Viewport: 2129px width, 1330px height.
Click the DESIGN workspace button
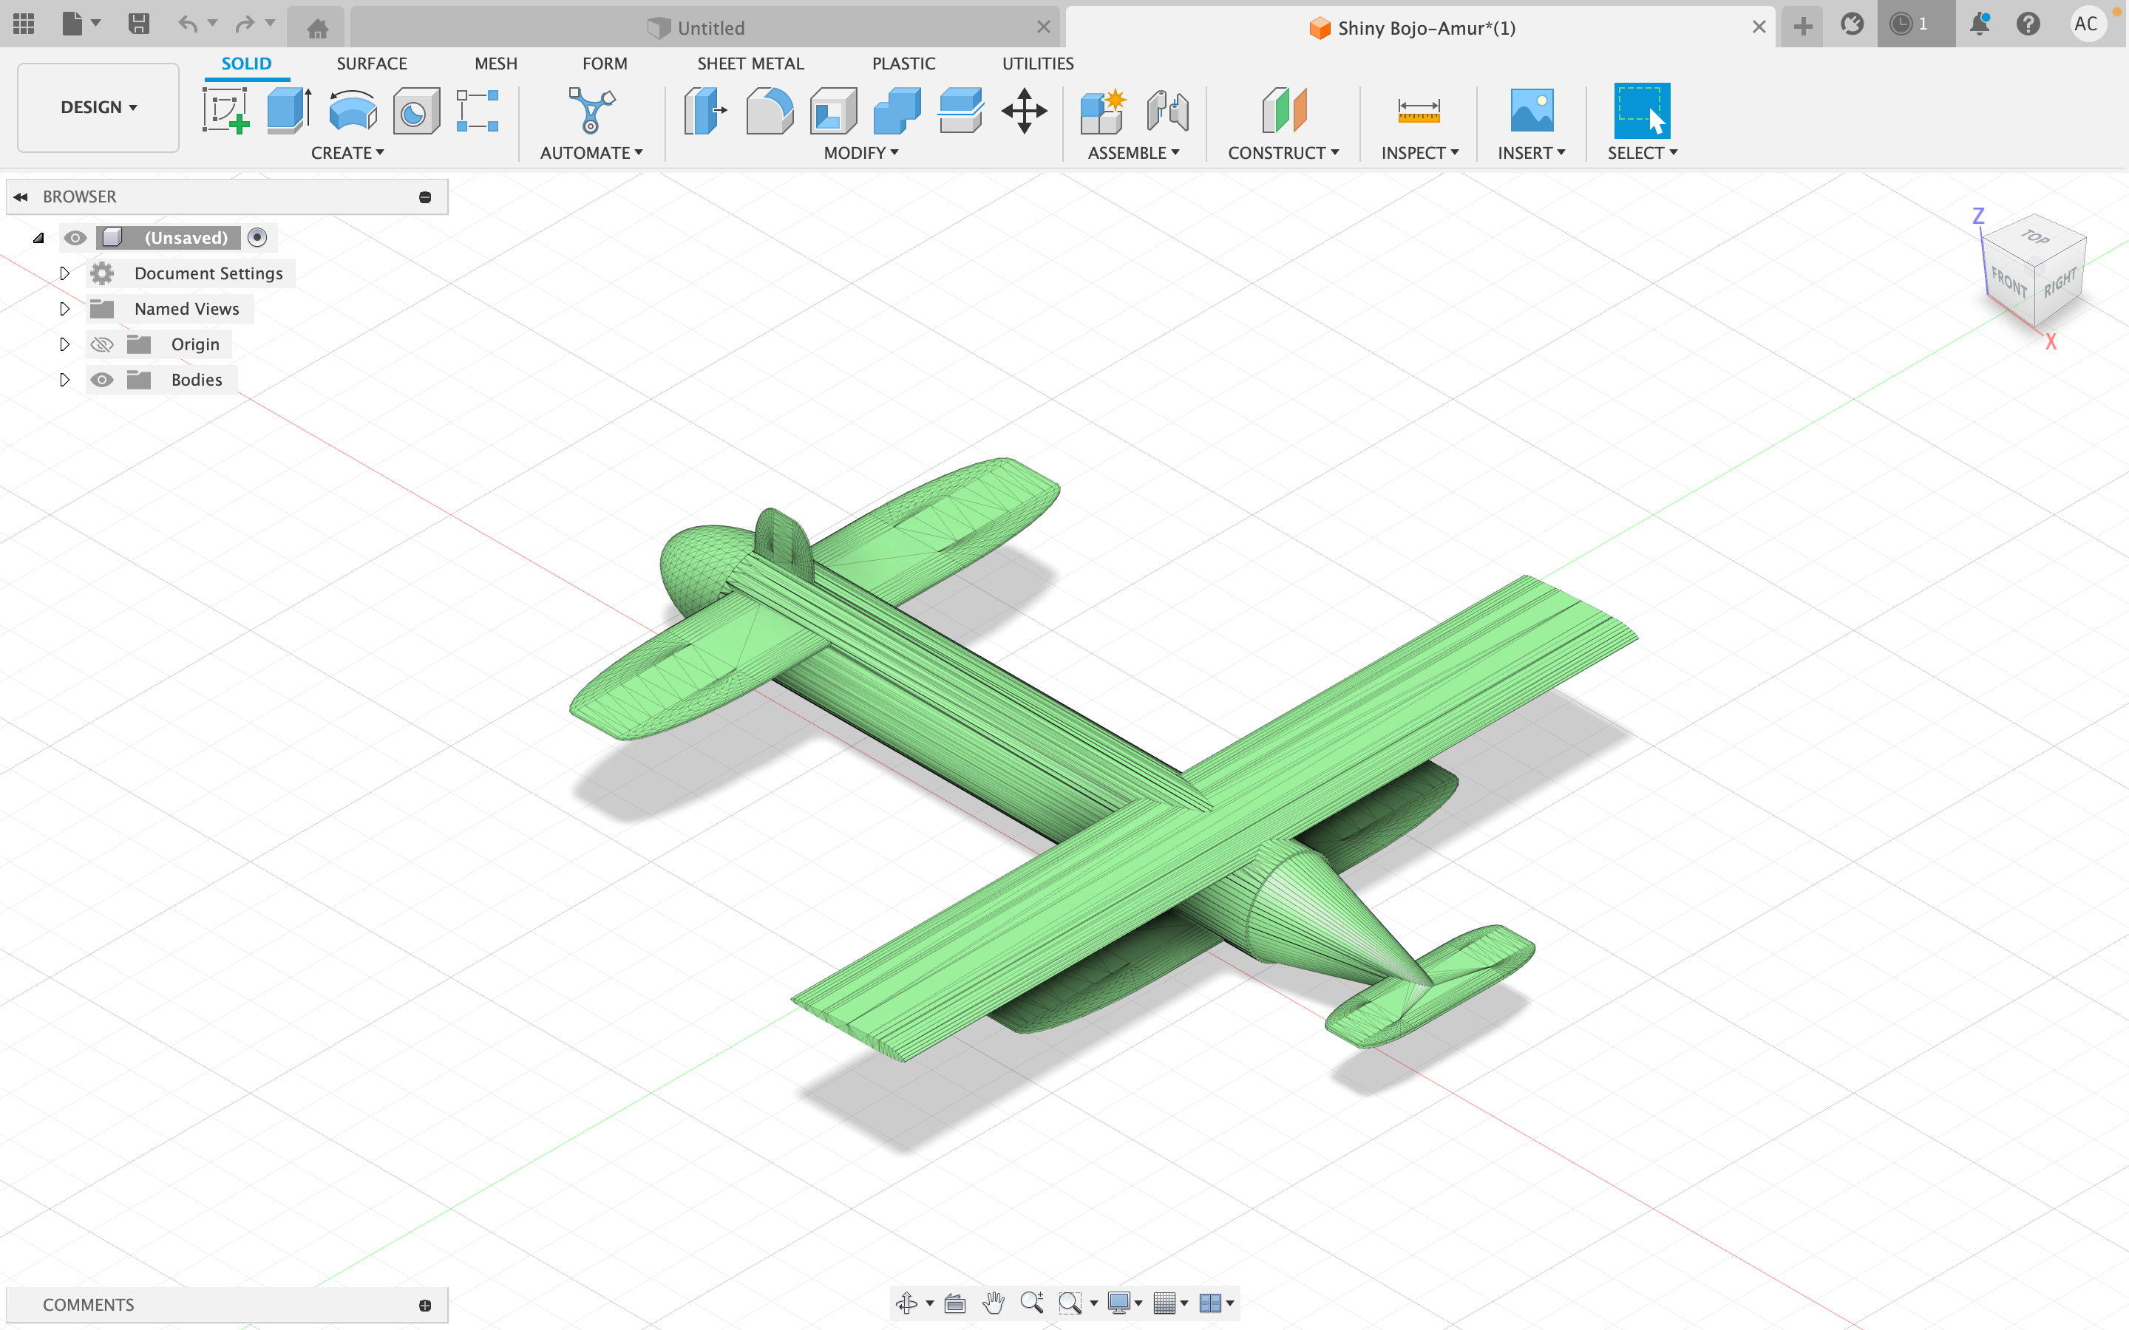98,106
